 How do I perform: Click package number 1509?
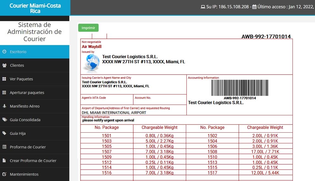click(106, 157)
